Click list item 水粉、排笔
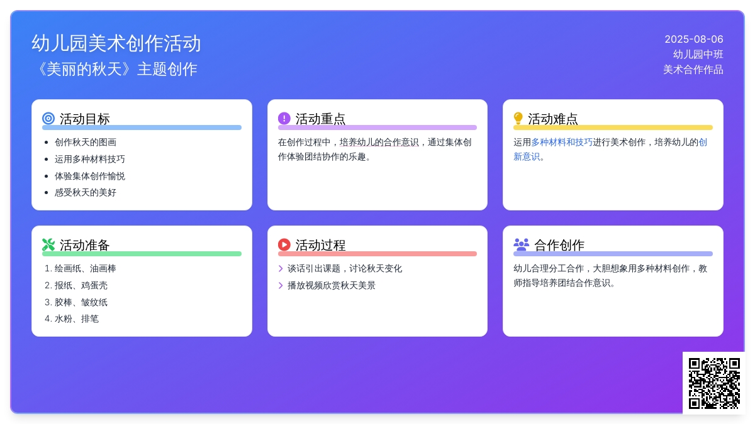The width and height of the screenshot is (755, 424). point(77,318)
